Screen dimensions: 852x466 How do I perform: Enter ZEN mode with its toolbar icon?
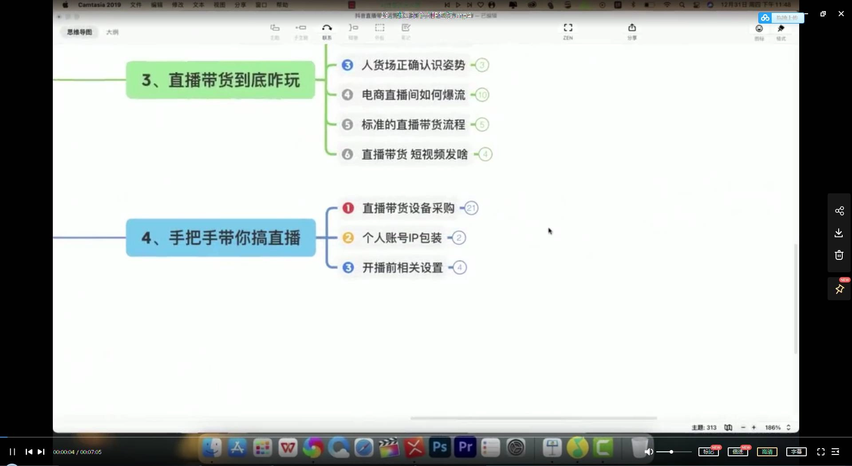pyautogui.click(x=568, y=31)
